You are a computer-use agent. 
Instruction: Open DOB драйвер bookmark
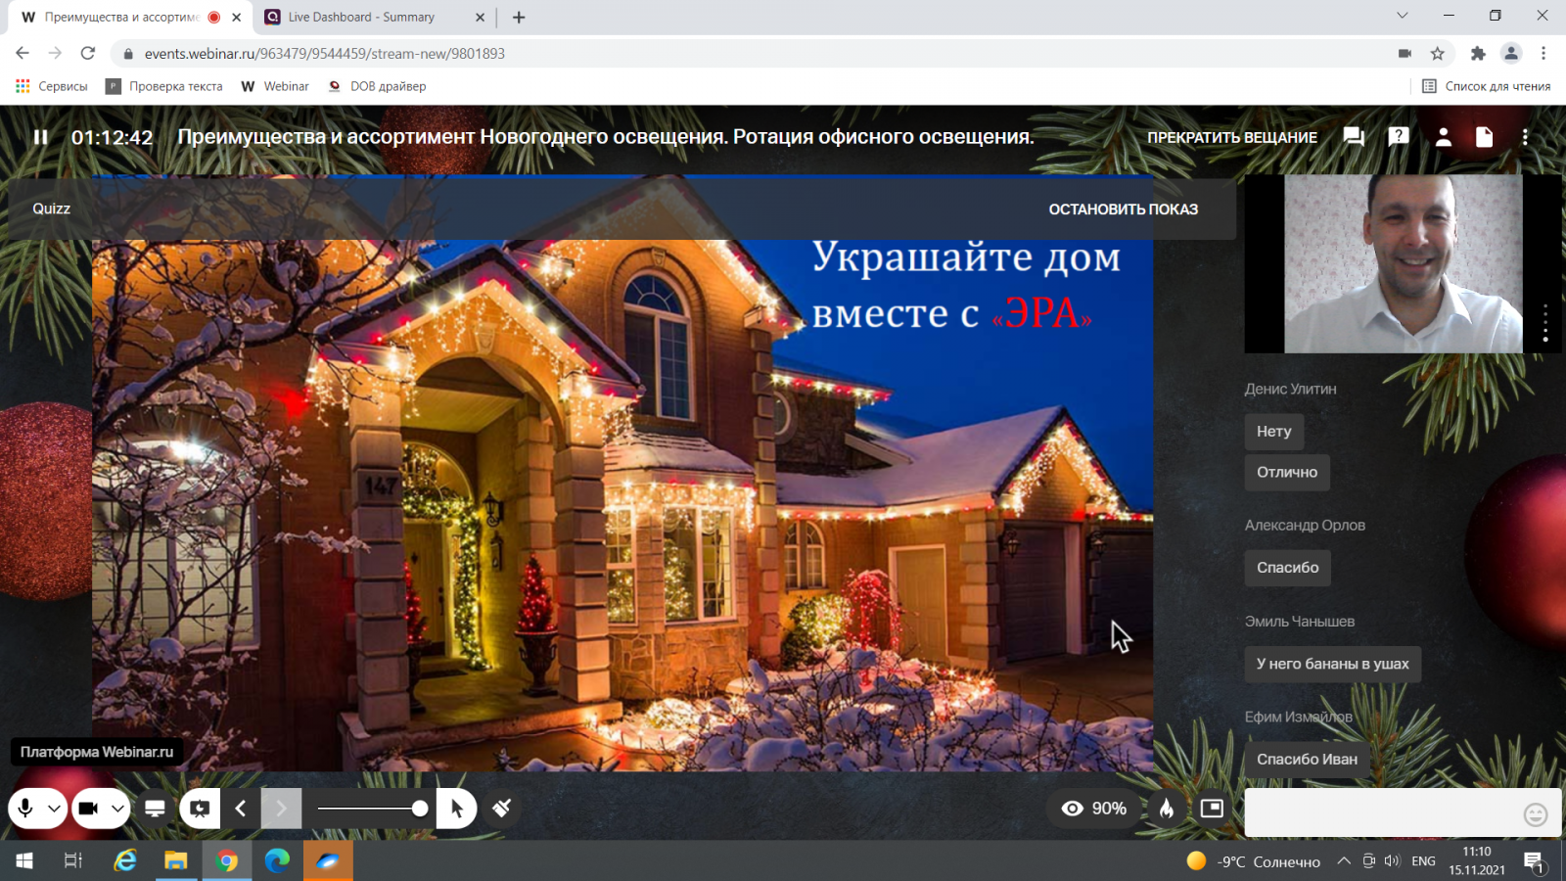click(x=377, y=86)
